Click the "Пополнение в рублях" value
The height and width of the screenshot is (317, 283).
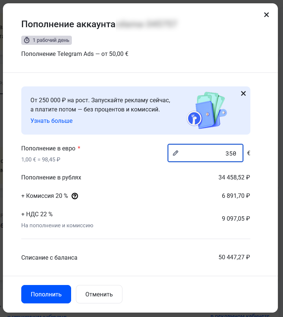pos(234,177)
